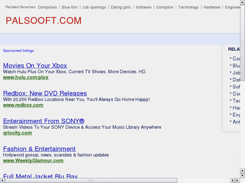
Task: Select Job openings in top bar
Action: coord(94,7)
